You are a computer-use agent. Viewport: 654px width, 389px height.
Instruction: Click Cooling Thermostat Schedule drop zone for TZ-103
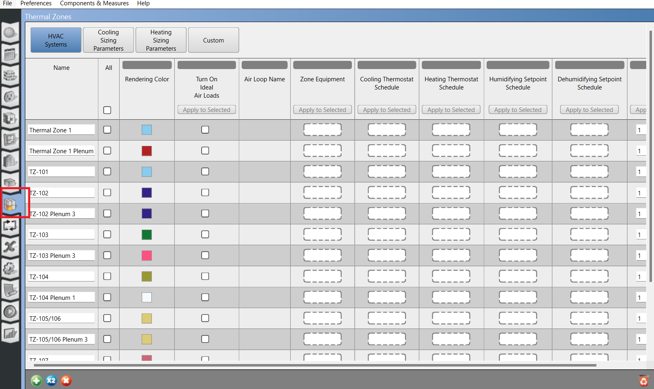pyautogui.click(x=387, y=235)
